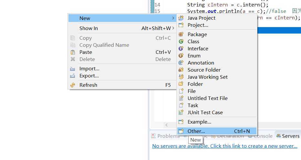Click the Project... wizard icon
The height and width of the screenshot is (160, 301).
[x=181, y=25]
